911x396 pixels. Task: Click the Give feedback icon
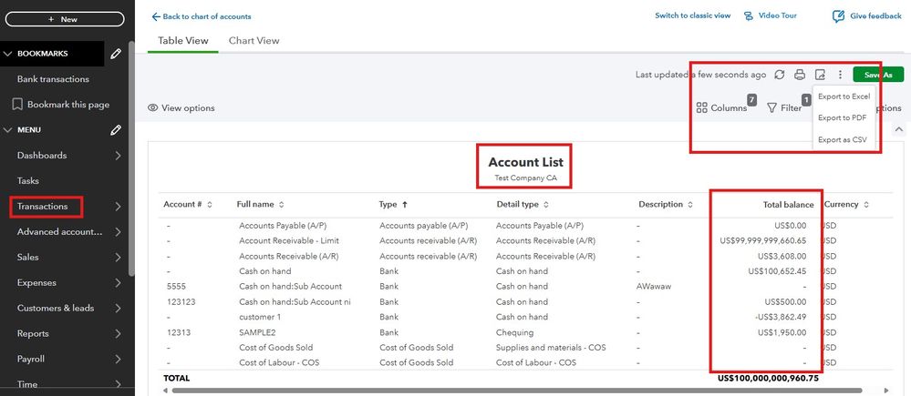click(x=838, y=16)
